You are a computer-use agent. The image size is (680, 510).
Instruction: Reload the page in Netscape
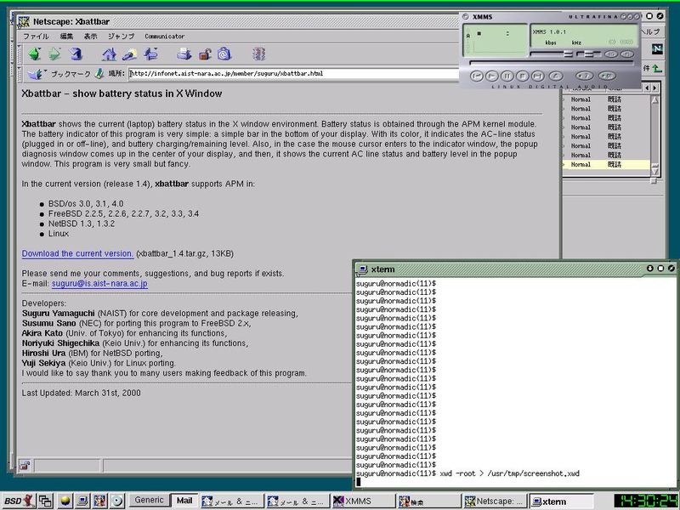coord(76,54)
